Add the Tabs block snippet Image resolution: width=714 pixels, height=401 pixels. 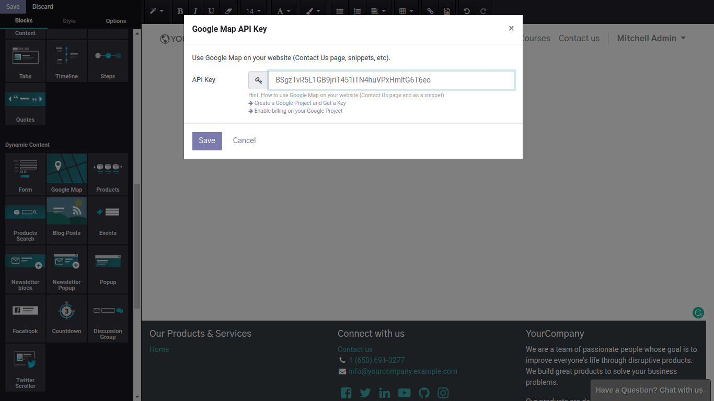click(x=25, y=61)
